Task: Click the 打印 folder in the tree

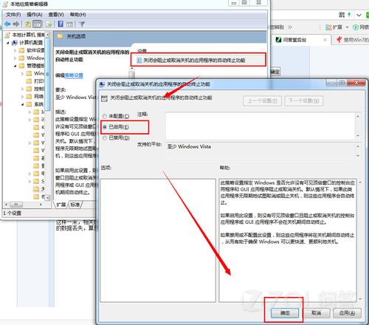Action: tap(29, 81)
